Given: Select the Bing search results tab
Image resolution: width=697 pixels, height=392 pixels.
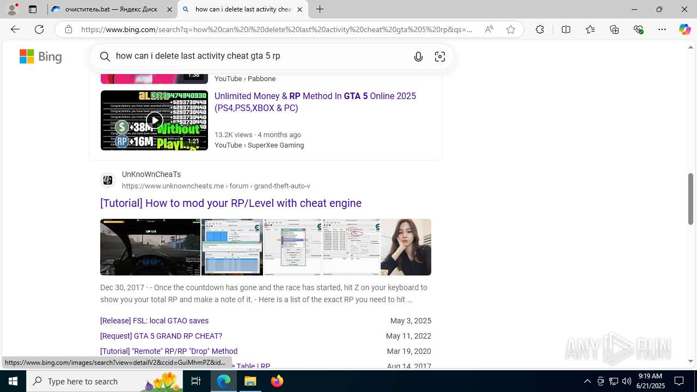Looking at the screenshot, I should point(243,9).
